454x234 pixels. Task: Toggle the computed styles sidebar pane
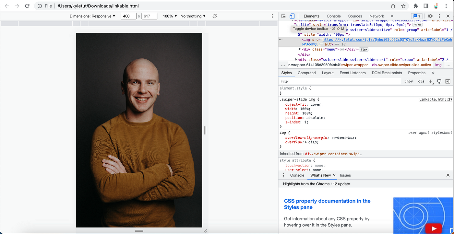[448, 81]
